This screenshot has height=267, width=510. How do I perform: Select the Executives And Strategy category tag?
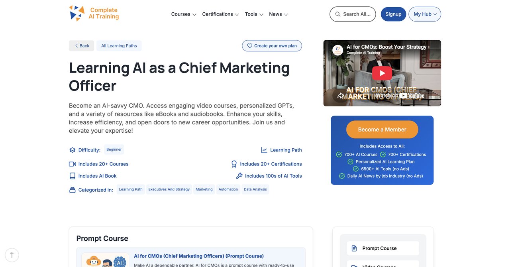coord(169,189)
